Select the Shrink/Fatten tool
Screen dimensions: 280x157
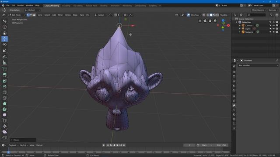(x=5, y=126)
